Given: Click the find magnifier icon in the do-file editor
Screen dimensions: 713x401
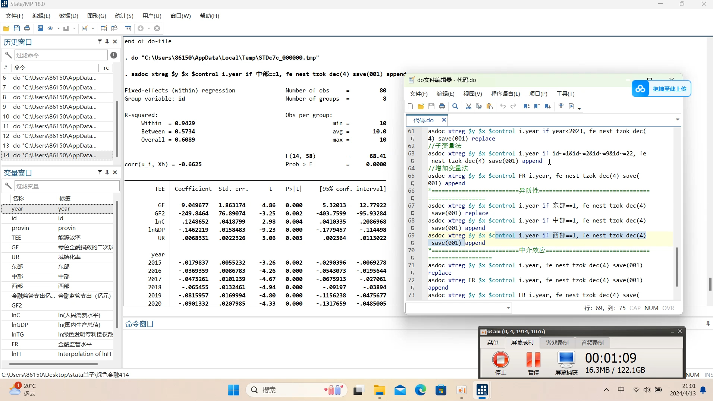Looking at the screenshot, I should 455,106.
